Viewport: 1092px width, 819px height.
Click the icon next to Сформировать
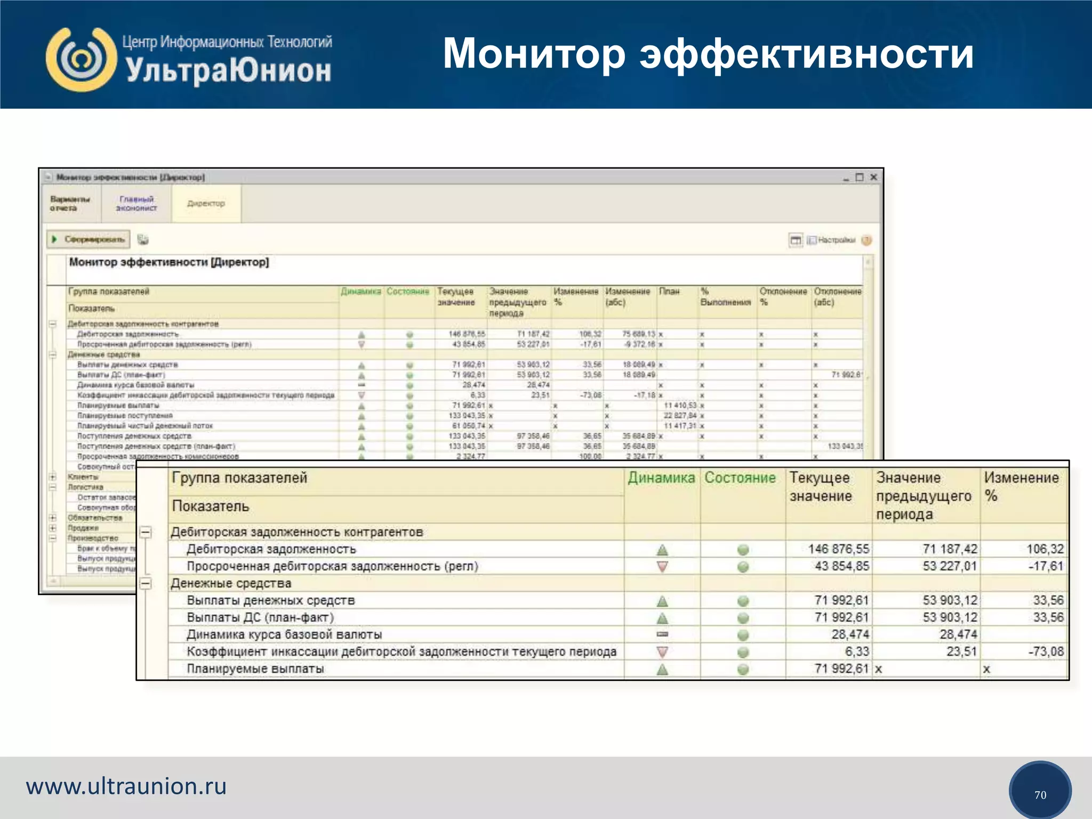tap(143, 239)
